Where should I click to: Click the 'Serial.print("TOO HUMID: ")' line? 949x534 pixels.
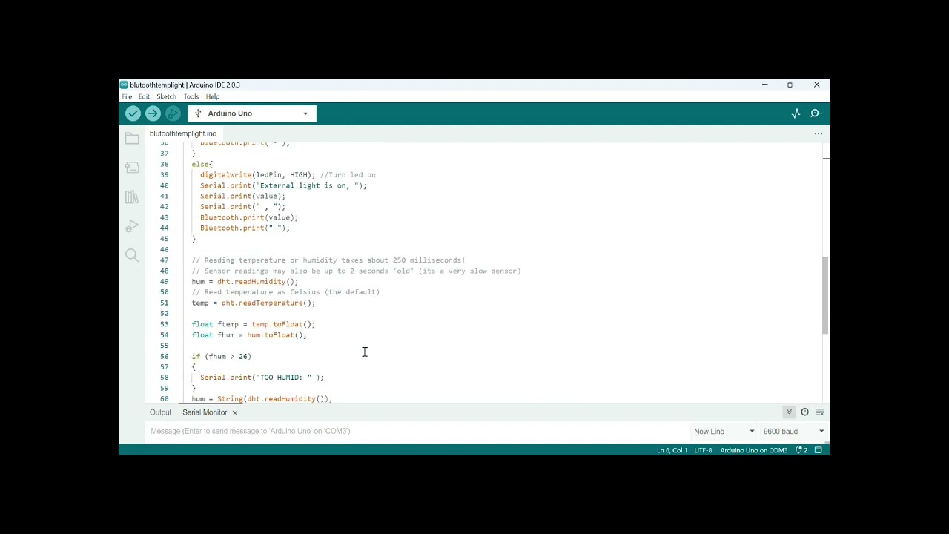(262, 378)
